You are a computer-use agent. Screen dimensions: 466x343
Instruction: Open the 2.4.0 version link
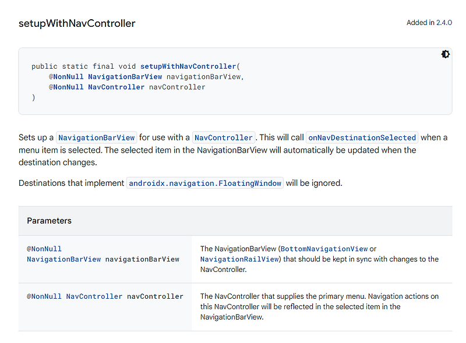click(444, 23)
